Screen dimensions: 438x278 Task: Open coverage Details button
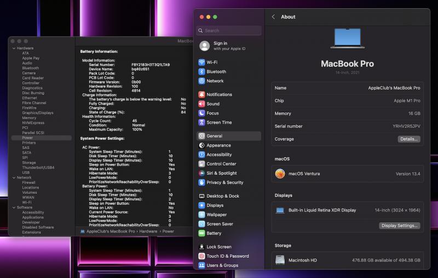409,139
